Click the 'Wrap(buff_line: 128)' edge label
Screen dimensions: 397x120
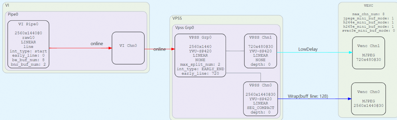pyautogui.click(x=308, y=96)
